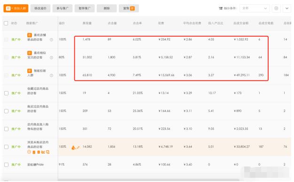
Task: Click the 13.17 ROI cell
Action: 212,93
